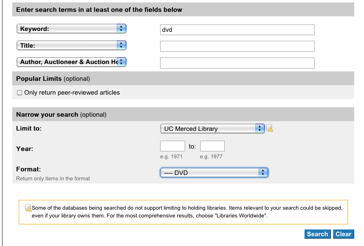Open the Keyword search type dropdown
The width and height of the screenshot is (364, 246).
(71, 29)
